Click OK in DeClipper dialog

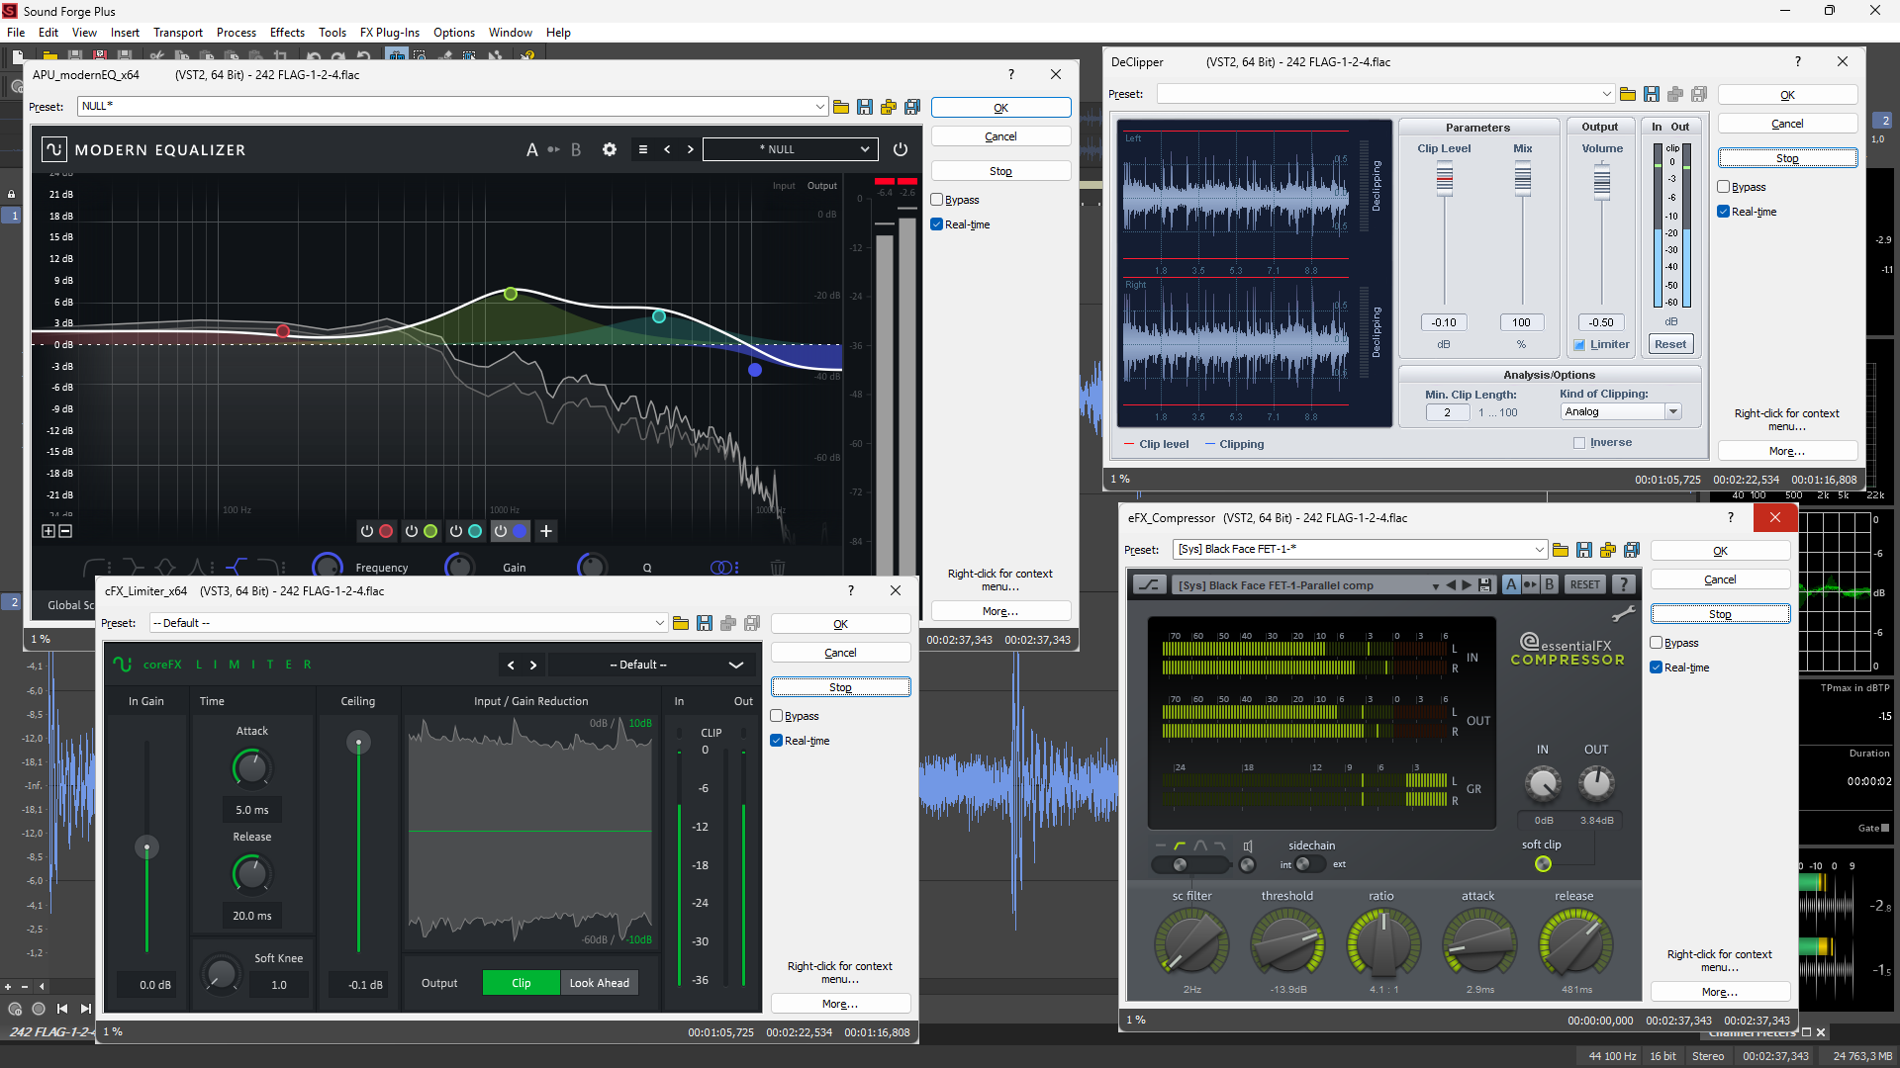pos(1787,95)
